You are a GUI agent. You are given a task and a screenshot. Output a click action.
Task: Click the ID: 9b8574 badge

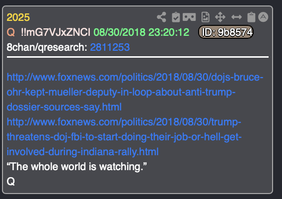click(226, 32)
